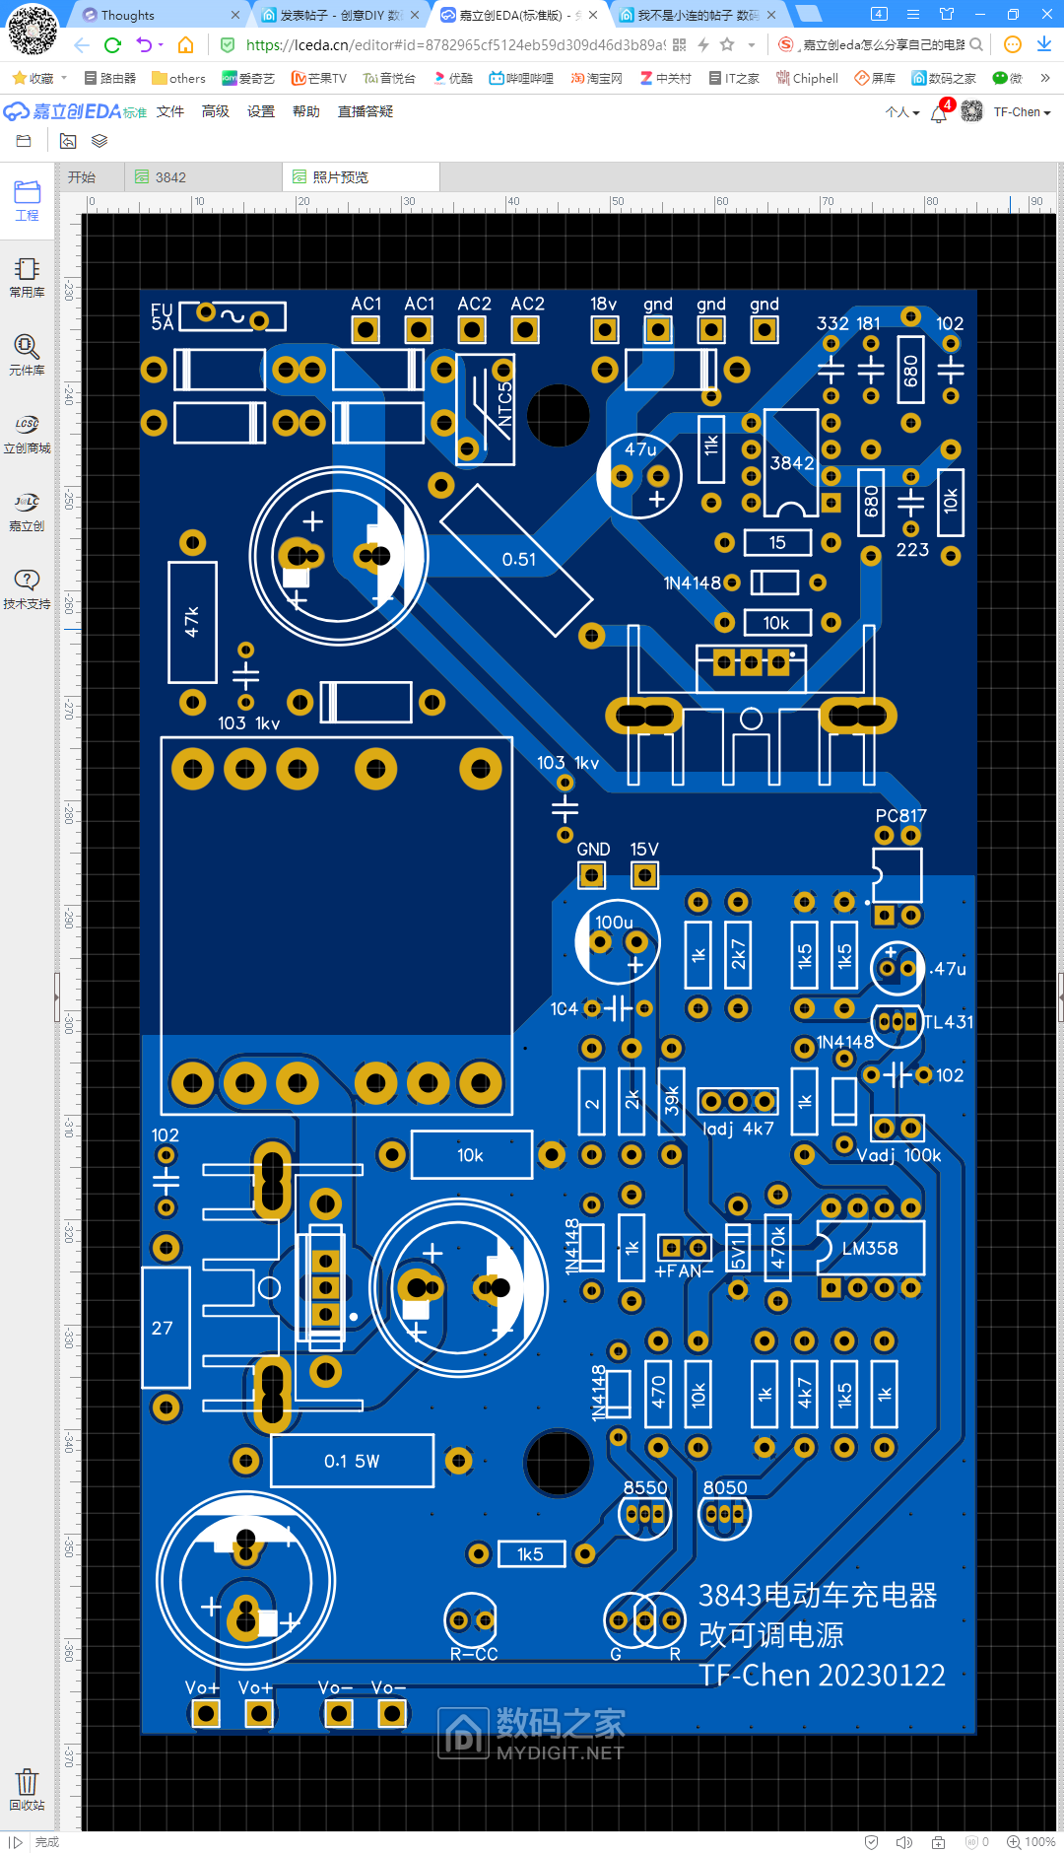Click the browser download arrow icon
Viewport: 1064px width, 1853px height.
(x=1044, y=44)
